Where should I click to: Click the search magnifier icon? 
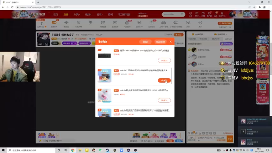click(x=182, y=14)
